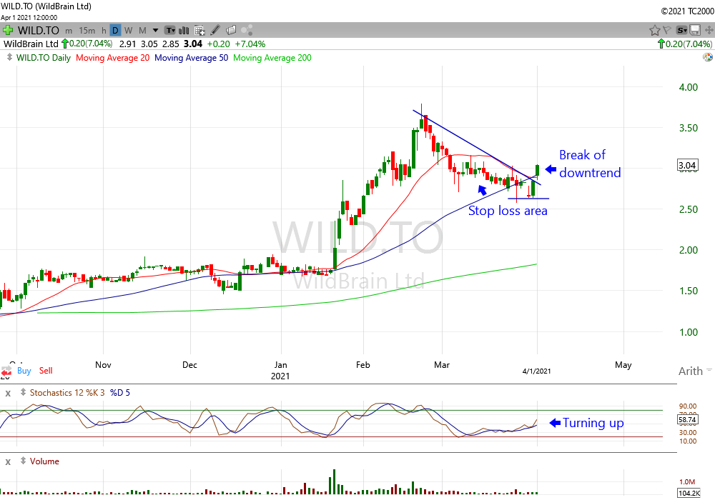Switch to the hourly 'h' timeframe
Viewport: 715px width, 500px height.
click(104, 31)
